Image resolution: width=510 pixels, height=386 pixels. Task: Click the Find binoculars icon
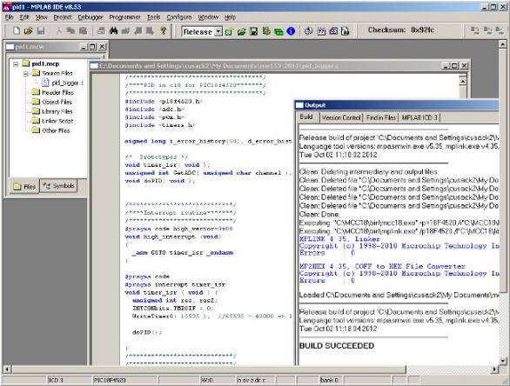click(x=113, y=31)
